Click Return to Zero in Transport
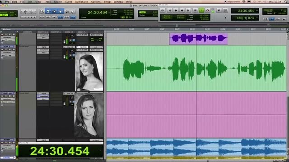Screen dimensions: 289x162 point(170,10)
